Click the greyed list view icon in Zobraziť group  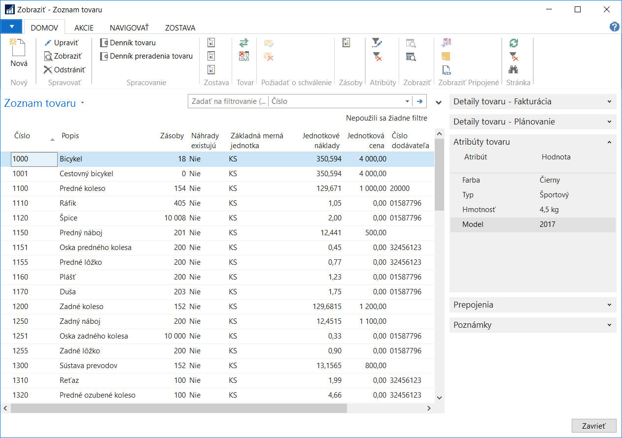point(411,43)
